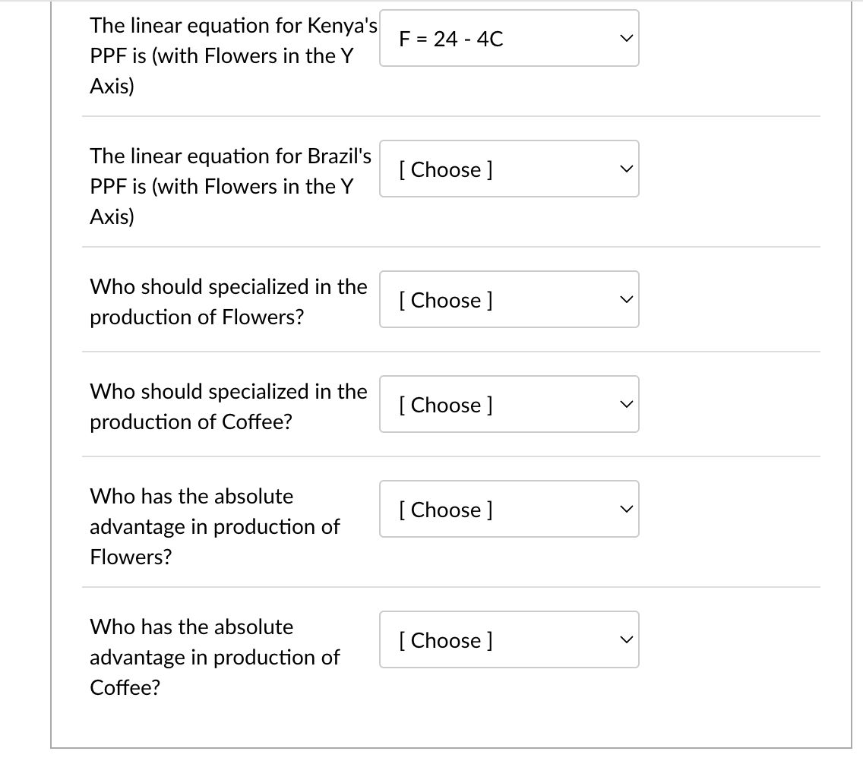The height and width of the screenshot is (764, 863).
Task: Open the Brazil PPF equation dropdown
Action: point(509,169)
